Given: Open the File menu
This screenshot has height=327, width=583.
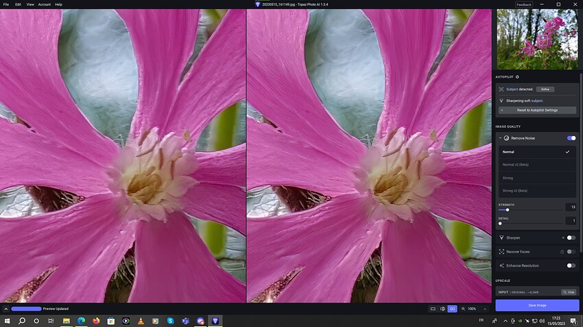Looking at the screenshot, I should 6,5.
